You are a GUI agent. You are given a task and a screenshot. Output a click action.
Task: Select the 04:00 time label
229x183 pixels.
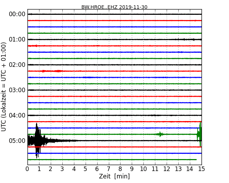(17, 115)
